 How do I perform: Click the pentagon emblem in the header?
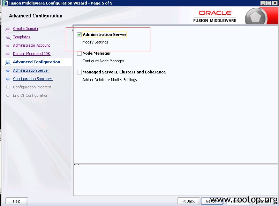click(255, 17)
